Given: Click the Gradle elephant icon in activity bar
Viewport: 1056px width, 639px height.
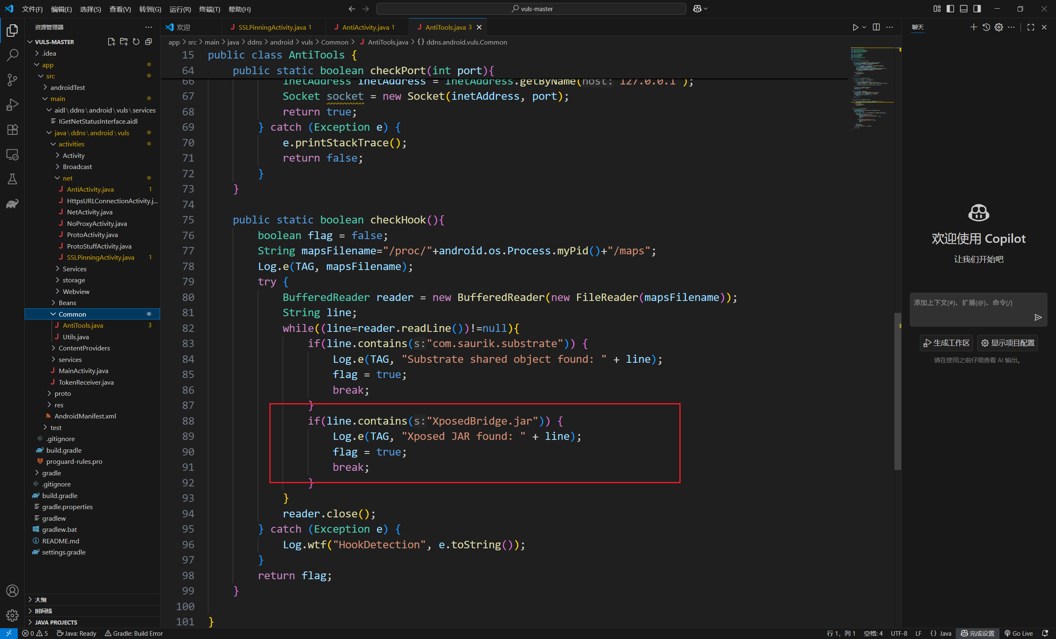Looking at the screenshot, I should [12, 204].
